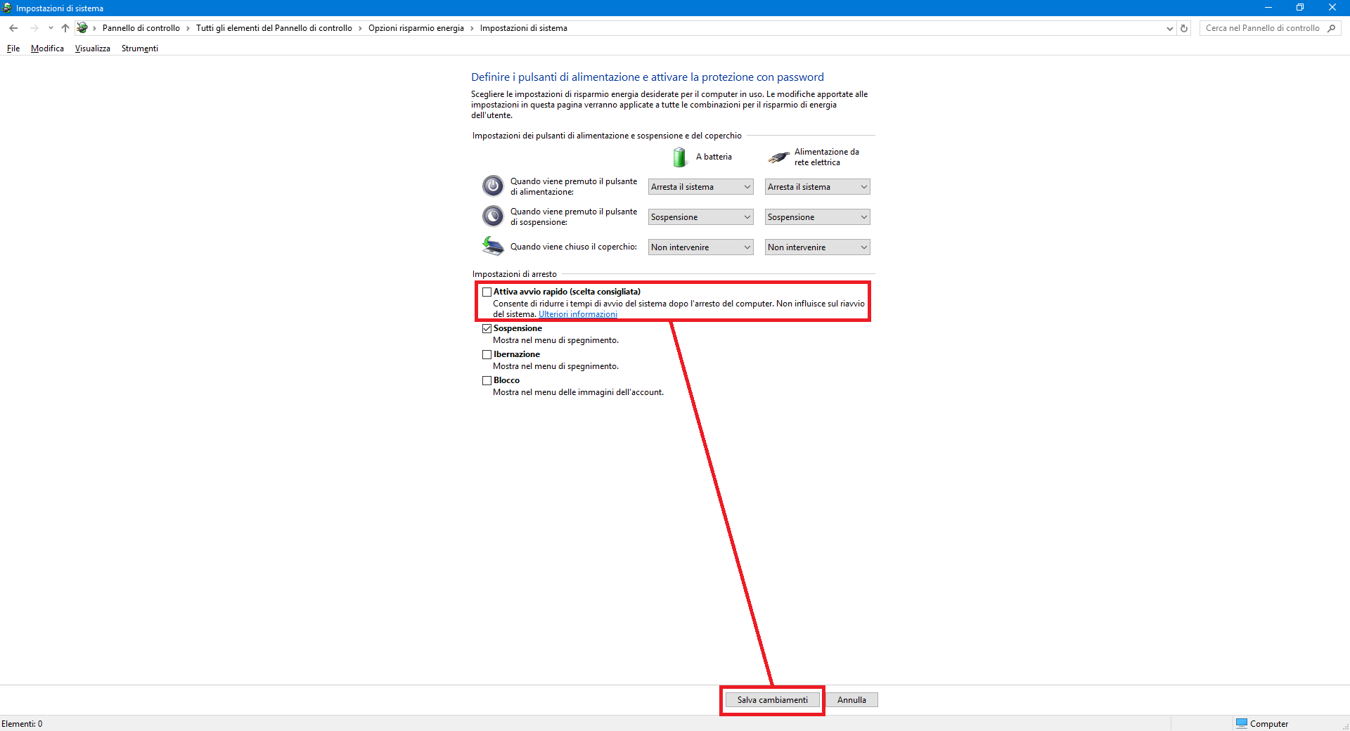Click the back navigation arrow
The width and height of the screenshot is (1350, 731).
coord(13,28)
